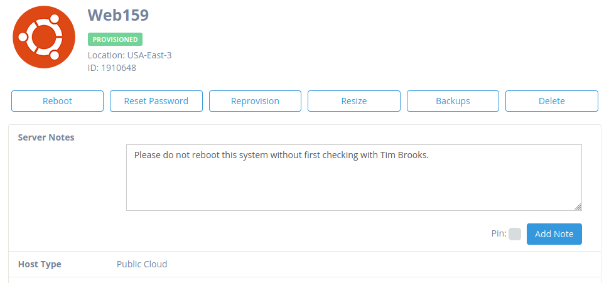Click the resize grip of notes textarea

coord(578,207)
